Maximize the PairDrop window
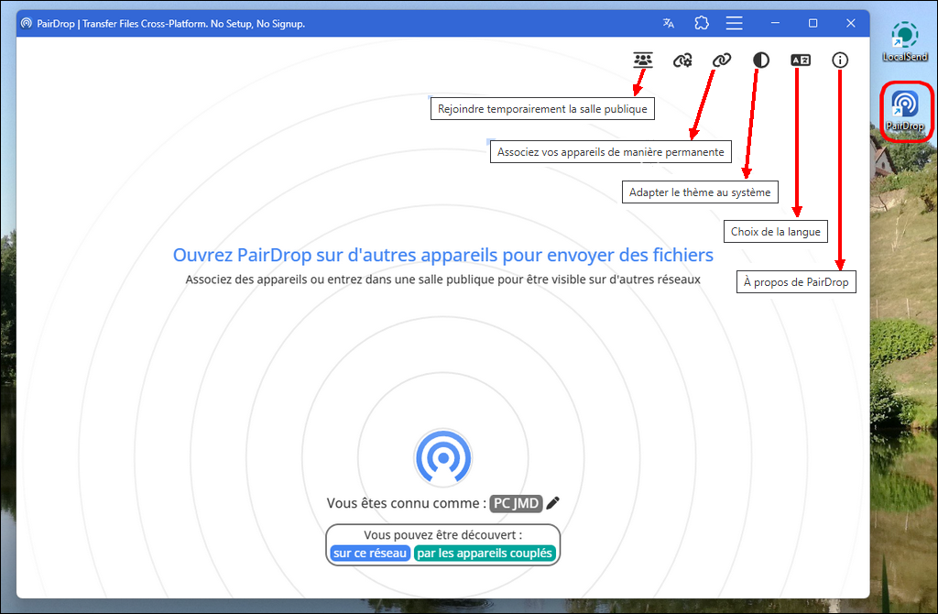 pos(813,23)
